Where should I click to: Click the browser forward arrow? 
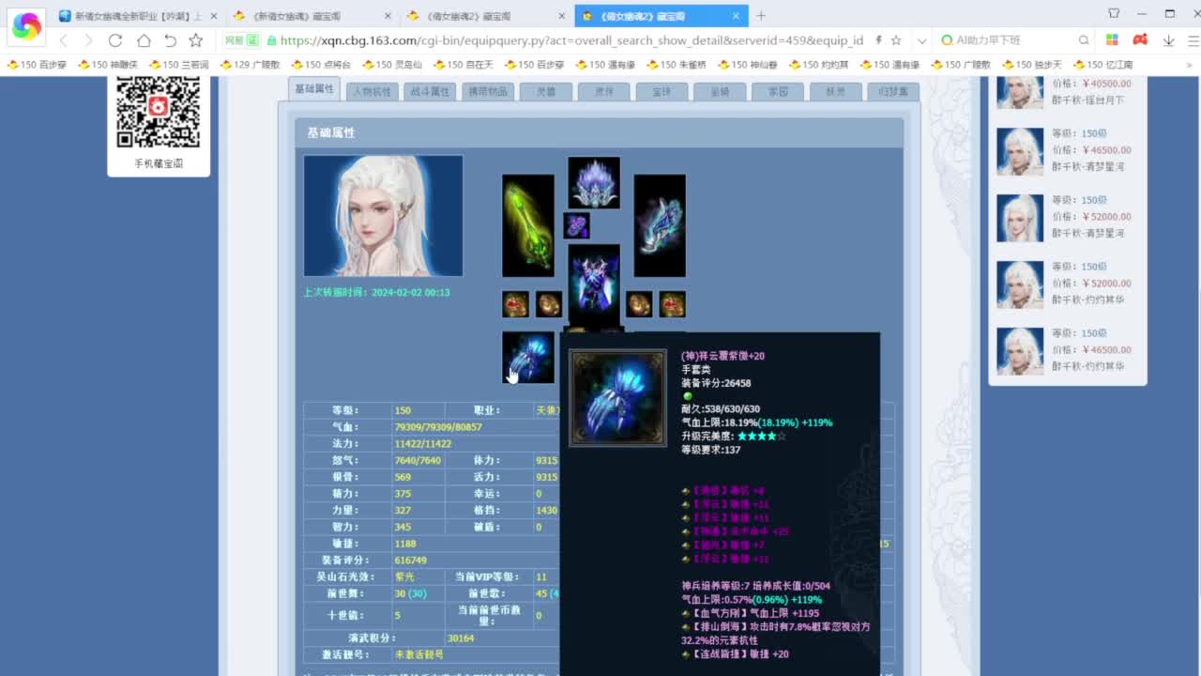tap(88, 40)
